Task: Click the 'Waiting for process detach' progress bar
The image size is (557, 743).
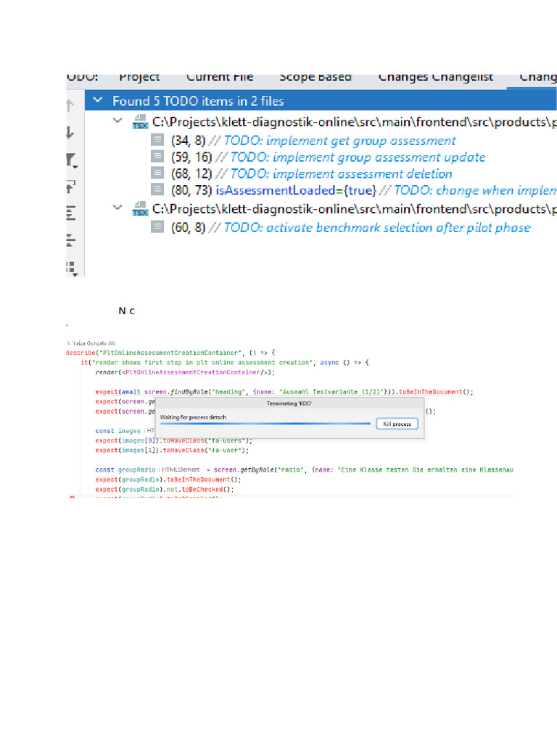Action: (x=265, y=424)
